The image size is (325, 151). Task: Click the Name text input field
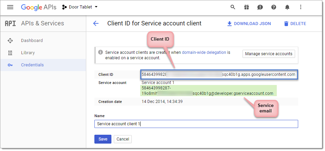(196, 124)
